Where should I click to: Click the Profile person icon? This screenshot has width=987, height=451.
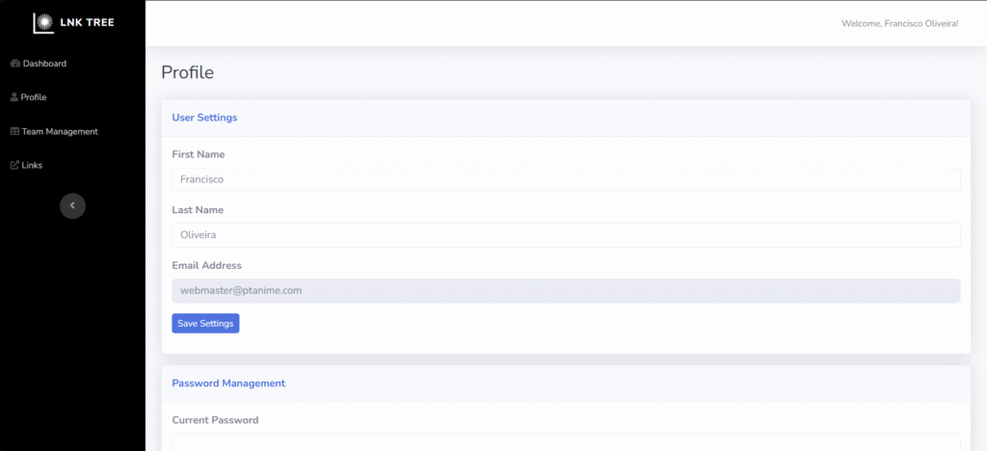pyautogui.click(x=14, y=97)
